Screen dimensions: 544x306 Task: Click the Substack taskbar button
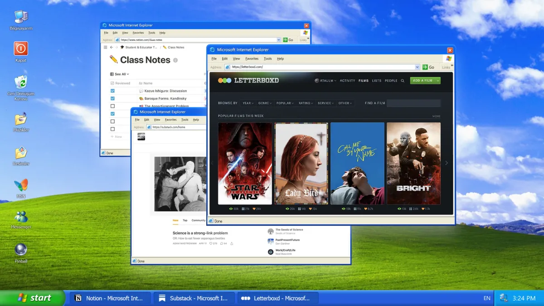pos(193,298)
